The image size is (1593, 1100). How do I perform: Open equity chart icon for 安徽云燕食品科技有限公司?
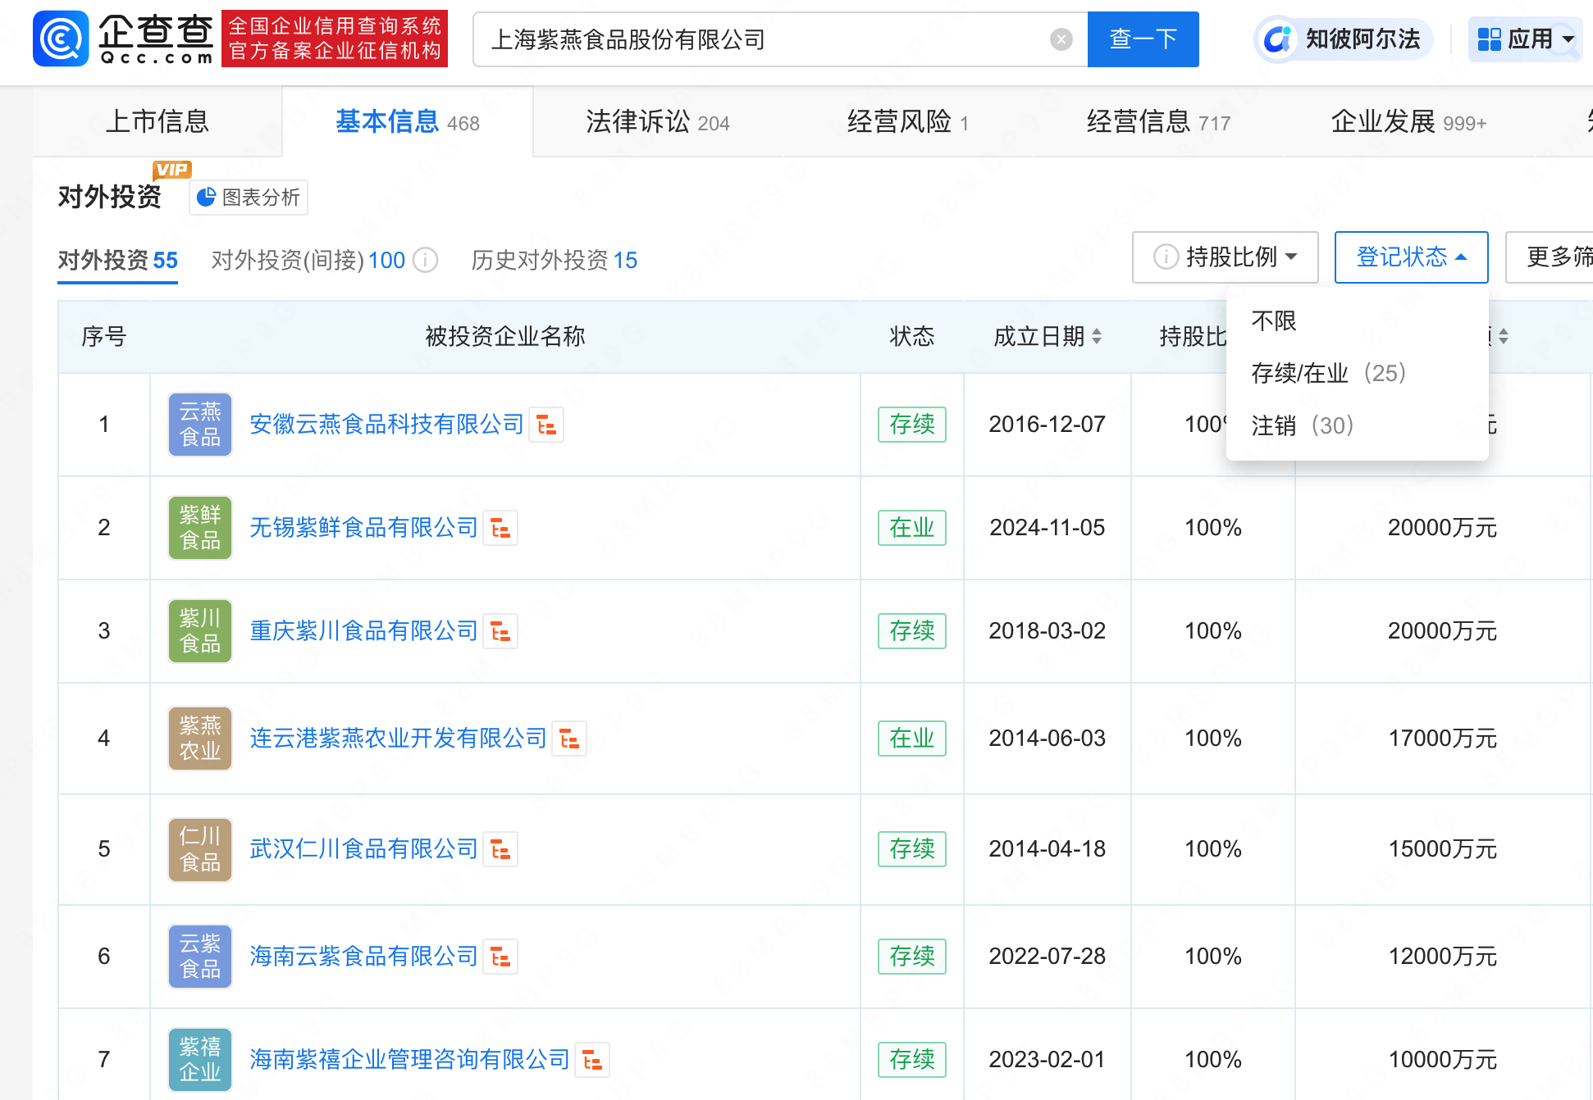pyautogui.click(x=546, y=425)
